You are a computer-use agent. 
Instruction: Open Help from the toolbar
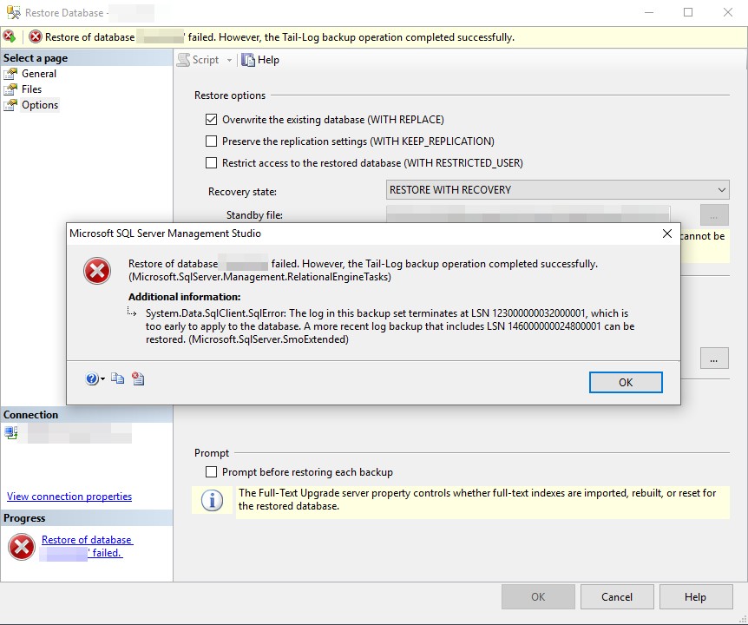tap(260, 60)
